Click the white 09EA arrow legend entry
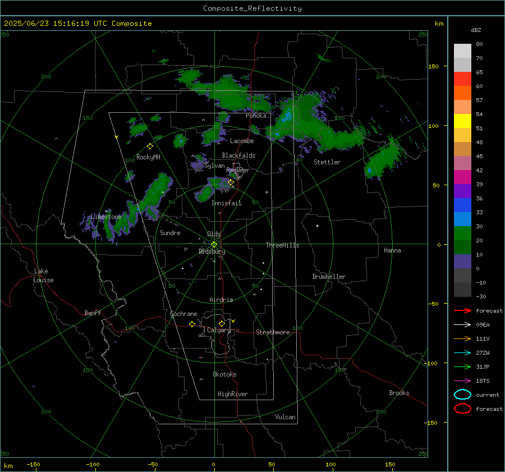Screen dimensions: 505x472 tap(462, 324)
